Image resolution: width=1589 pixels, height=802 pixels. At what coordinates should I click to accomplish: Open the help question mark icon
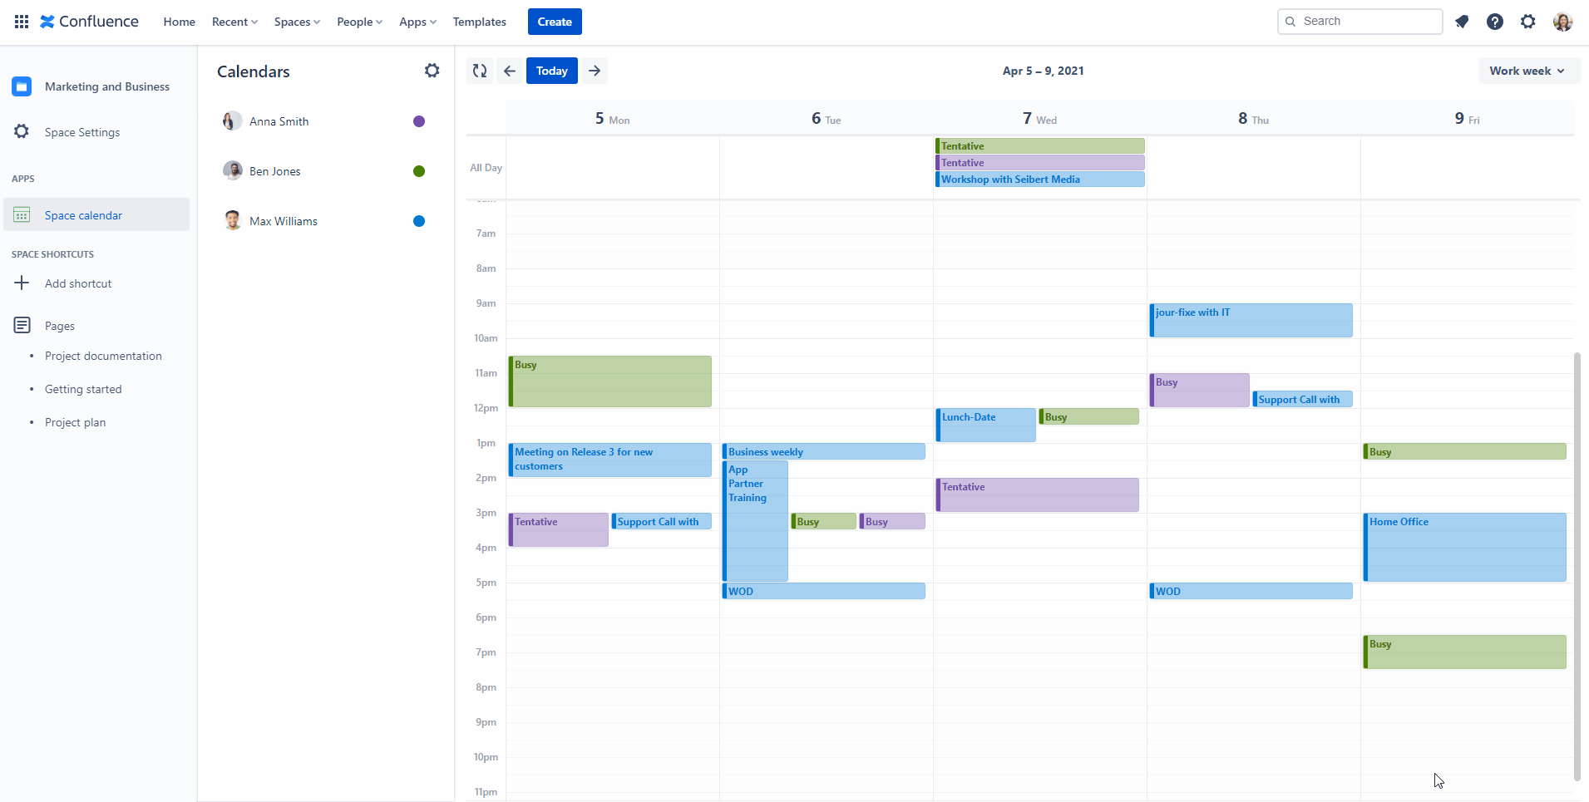(x=1495, y=21)
